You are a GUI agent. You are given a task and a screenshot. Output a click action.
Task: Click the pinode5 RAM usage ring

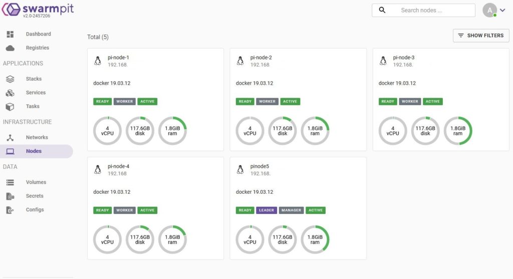point(315,239)
